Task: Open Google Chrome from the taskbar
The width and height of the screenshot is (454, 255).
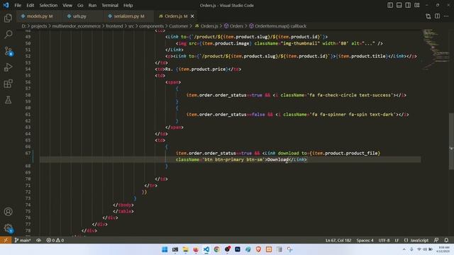Action: tap(217, 249)
